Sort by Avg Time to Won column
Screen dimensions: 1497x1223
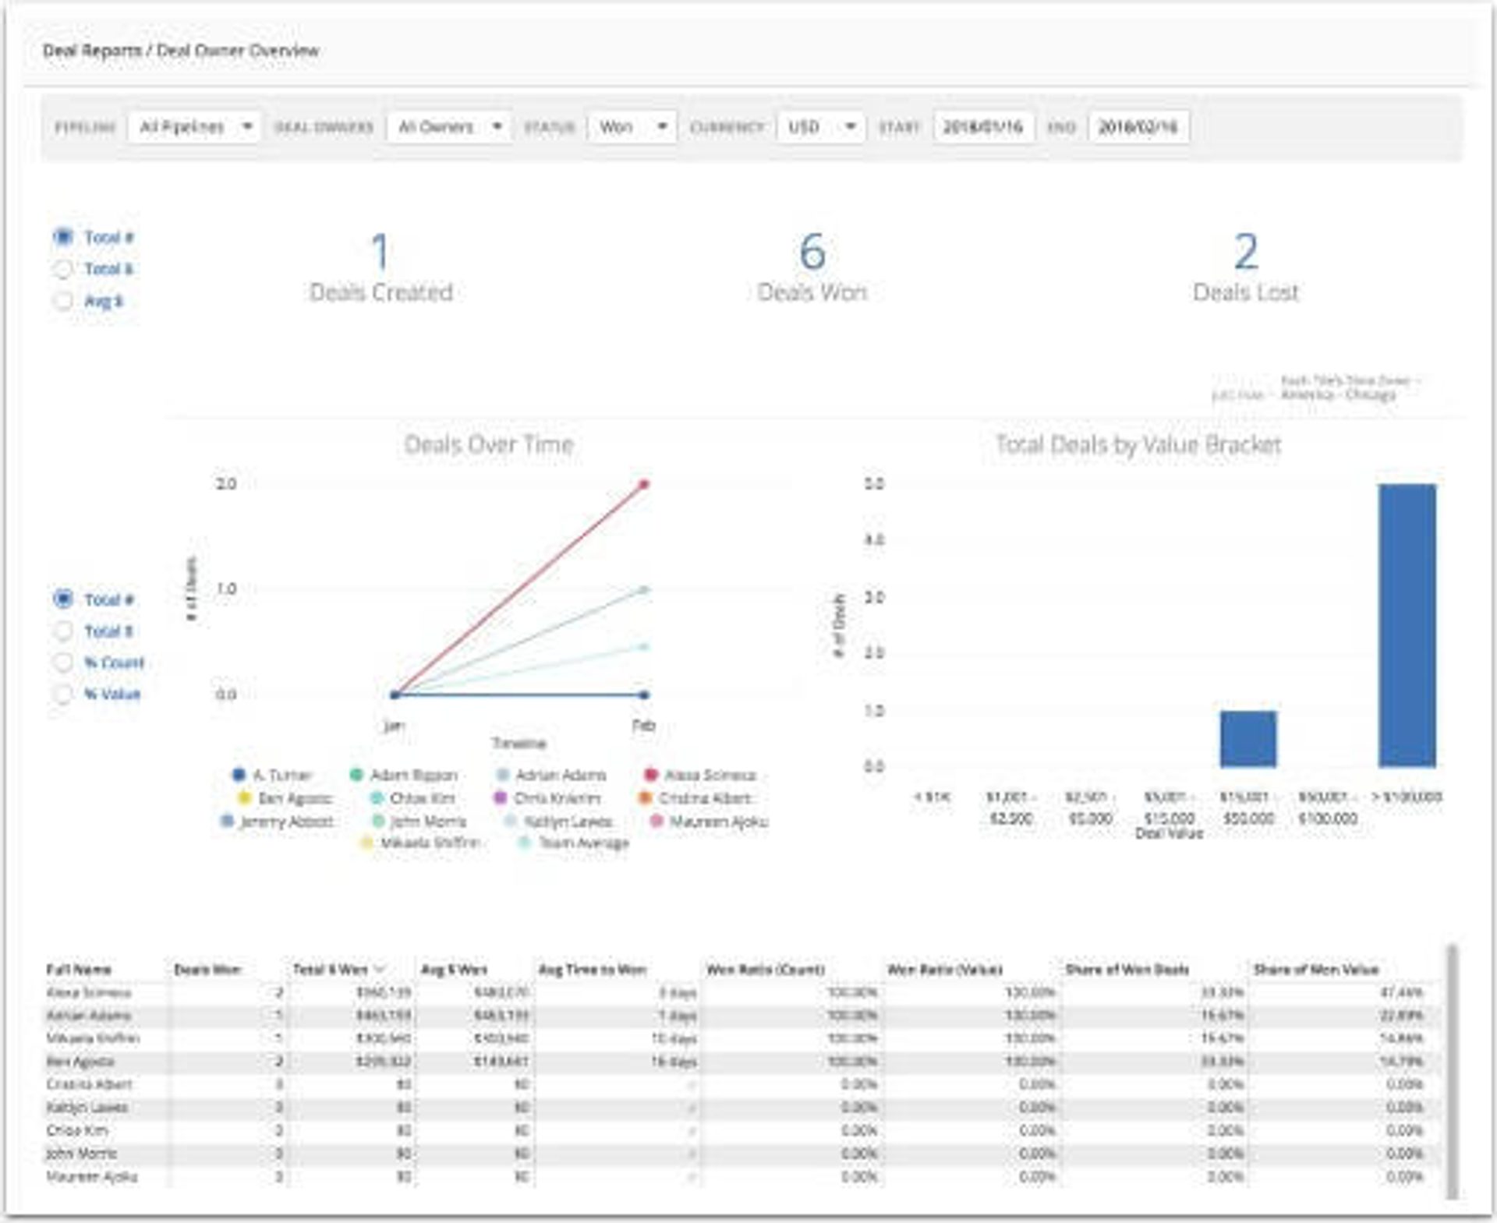click(593, 970)
